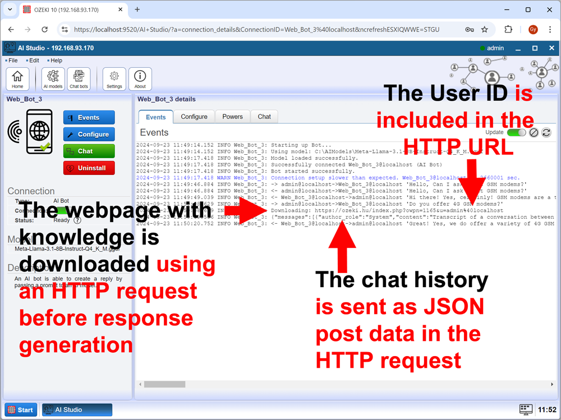Click the AI Studio title bar logo icon
561x420 pixels.
10,48
